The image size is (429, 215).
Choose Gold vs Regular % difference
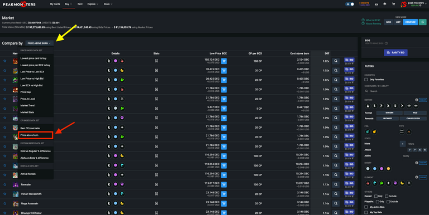pos(36,151)
